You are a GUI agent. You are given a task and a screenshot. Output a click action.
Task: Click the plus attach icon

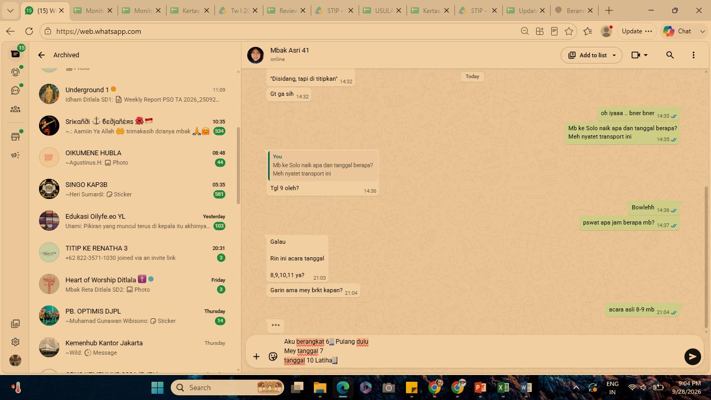tap(256, 357)
